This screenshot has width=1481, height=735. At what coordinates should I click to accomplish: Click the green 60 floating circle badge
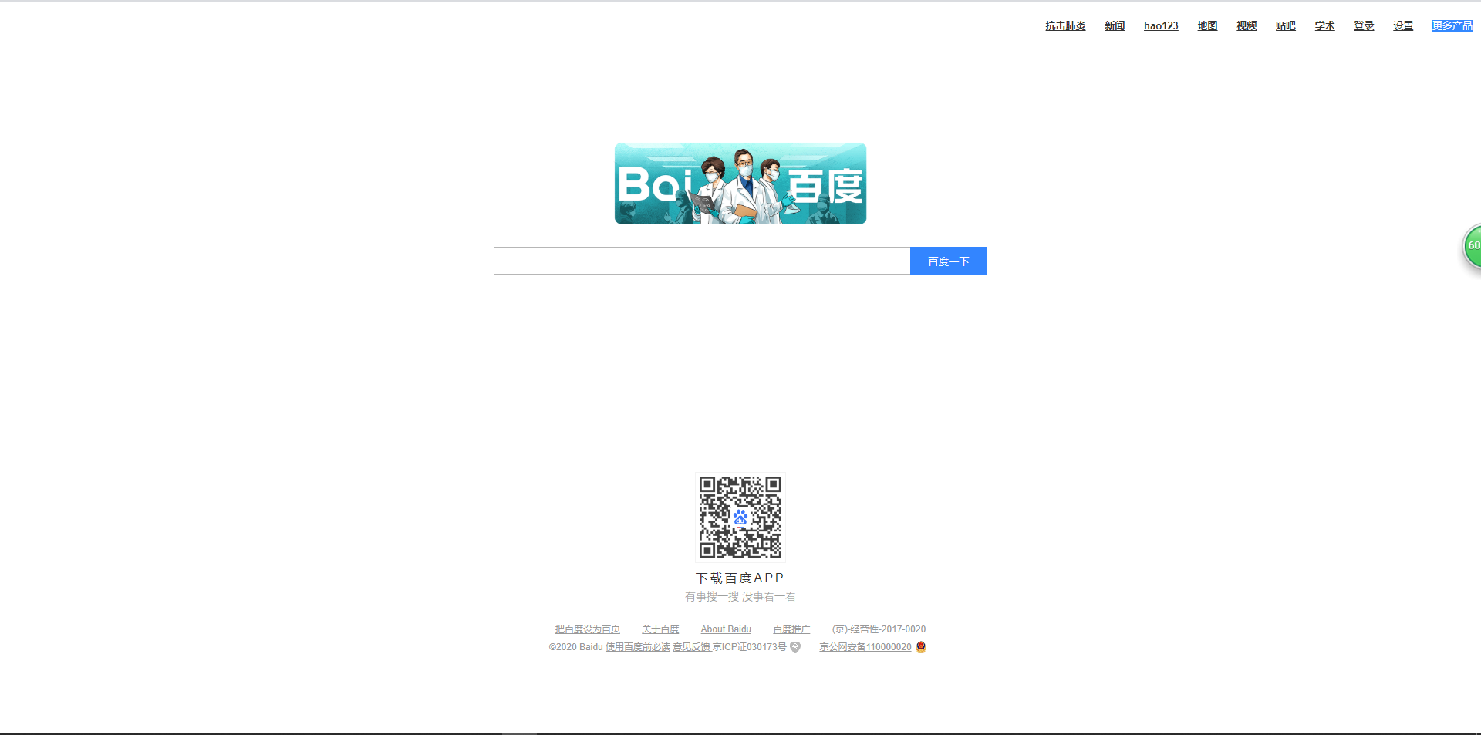1473,246
